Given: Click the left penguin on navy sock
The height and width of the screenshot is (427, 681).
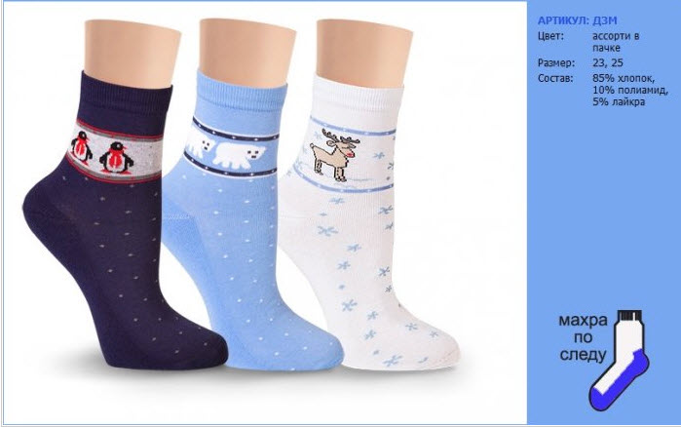Looking at the screenshot, I should [81, 149].
